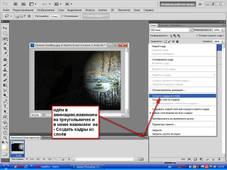Switch to the Контуры tab

tap(176, 25)
